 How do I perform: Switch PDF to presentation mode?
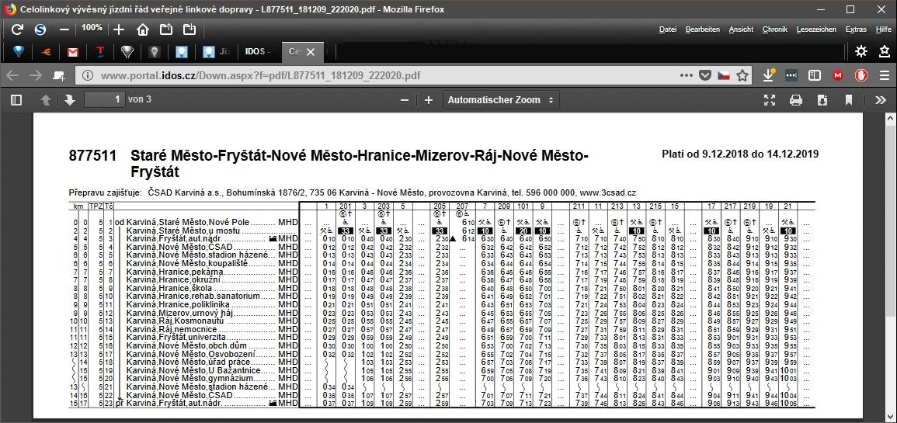(770, 100)
